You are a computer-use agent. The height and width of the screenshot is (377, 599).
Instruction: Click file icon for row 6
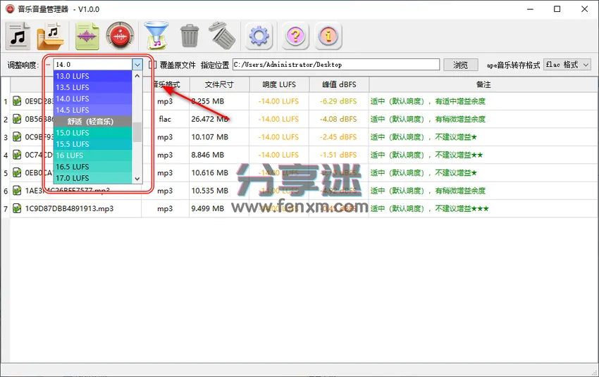(x=17, y=191)
